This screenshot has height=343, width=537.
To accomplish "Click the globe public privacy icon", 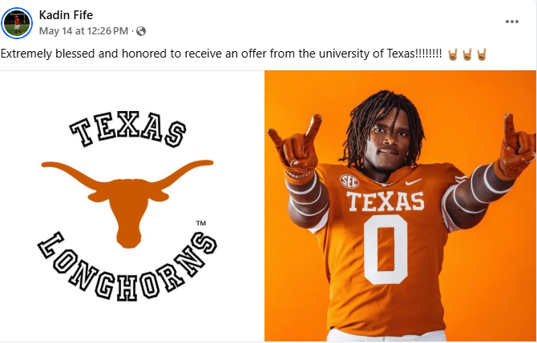I will point(141,31).
